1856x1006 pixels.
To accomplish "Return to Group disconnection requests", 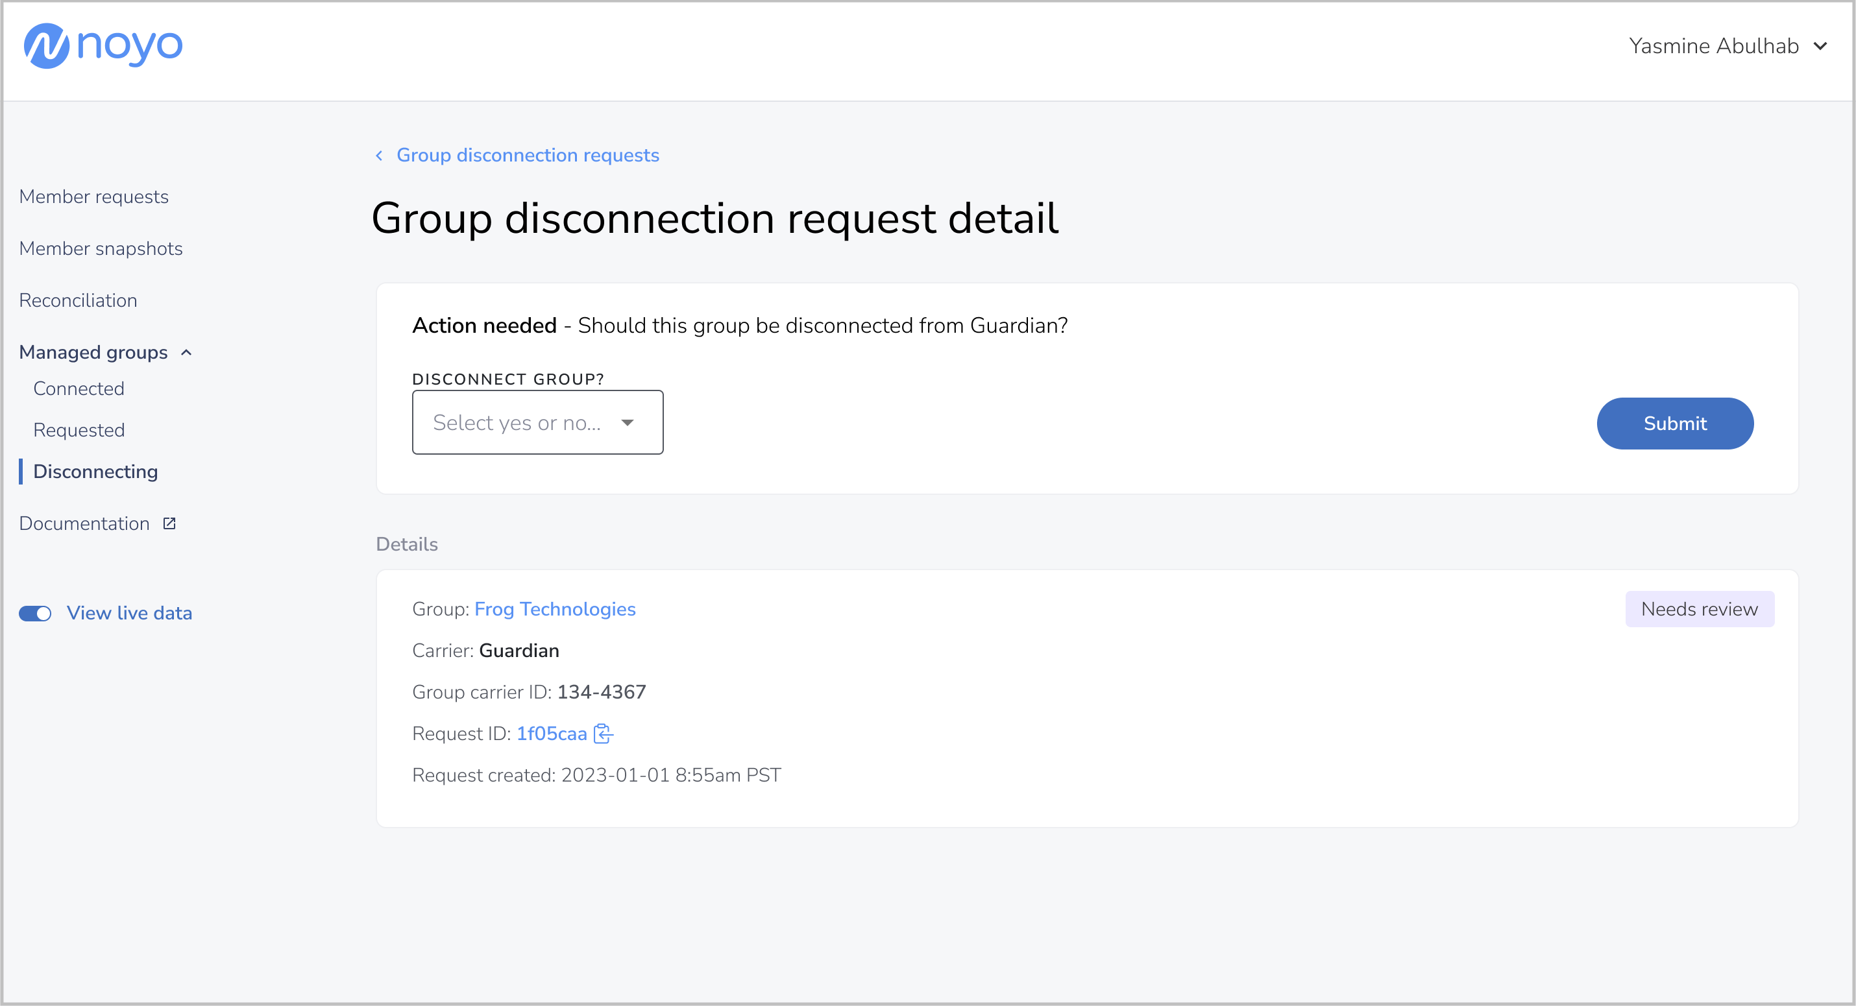I will click(528, 156).
